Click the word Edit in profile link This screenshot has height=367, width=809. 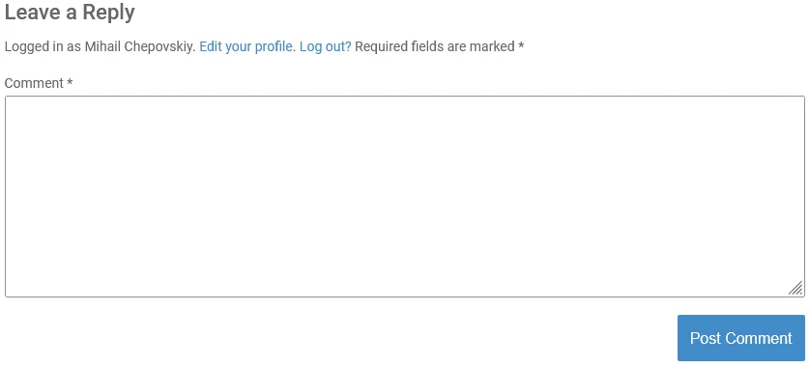tap(211, 47)
